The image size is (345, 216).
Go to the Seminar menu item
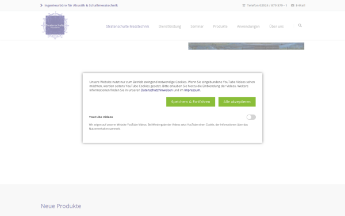(x=197, y=26)
